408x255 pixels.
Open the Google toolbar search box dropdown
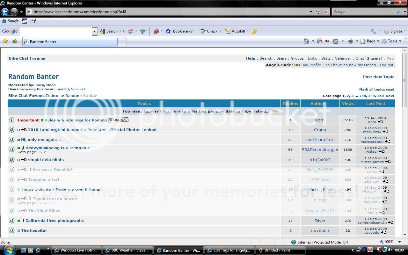pyautogui.click(x=94, y=31)
